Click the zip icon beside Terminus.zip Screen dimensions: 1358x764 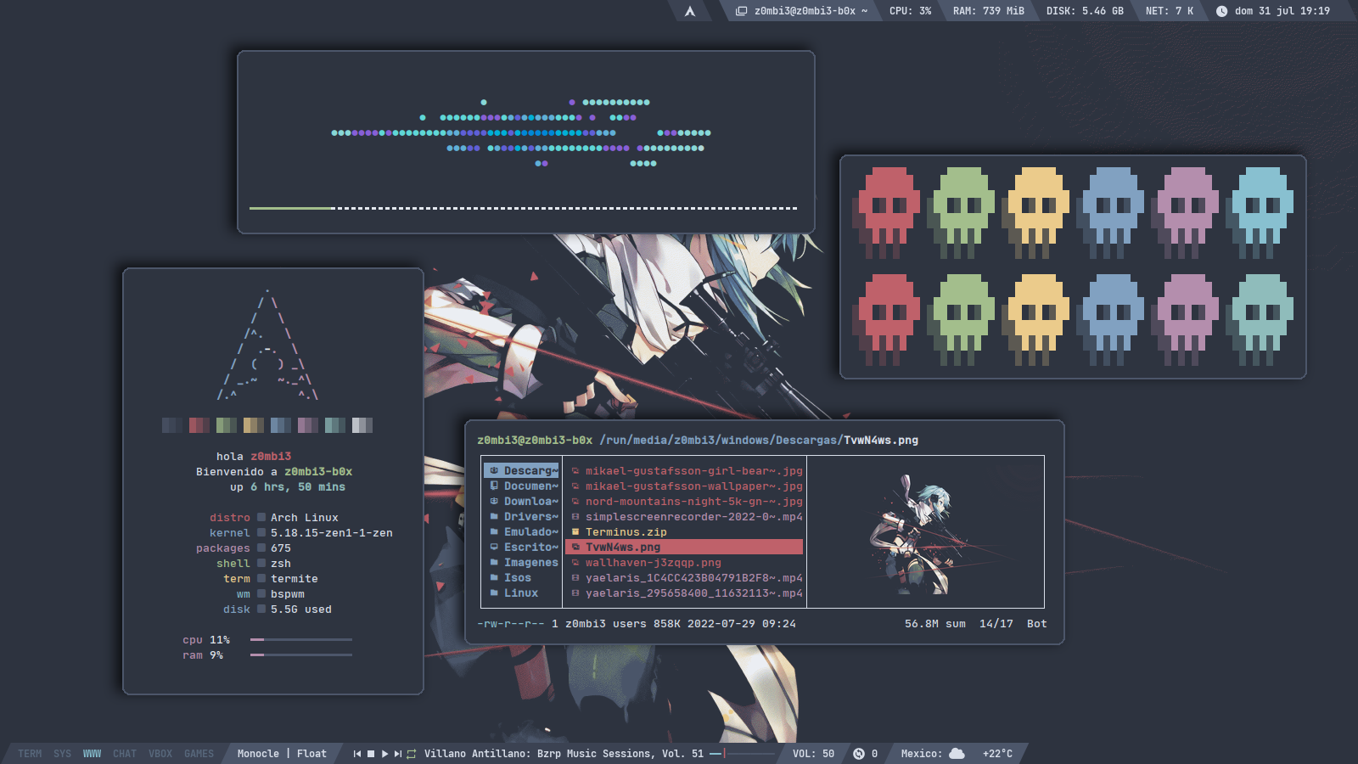click(575, 531)
